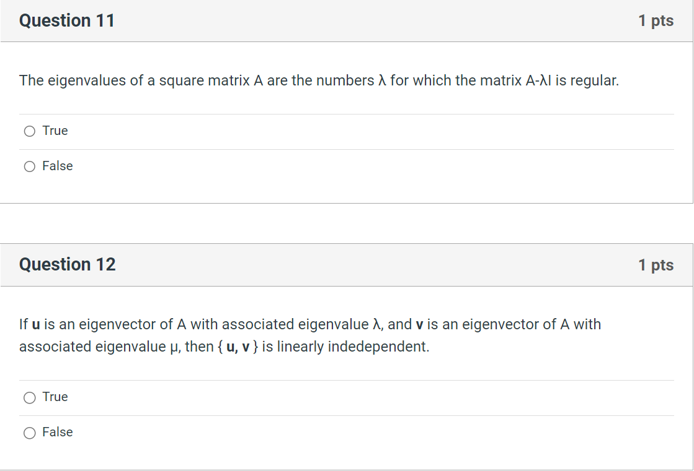The image size is (694, 471).
Task: Select False for Question 11
Action: pos(29,166)
